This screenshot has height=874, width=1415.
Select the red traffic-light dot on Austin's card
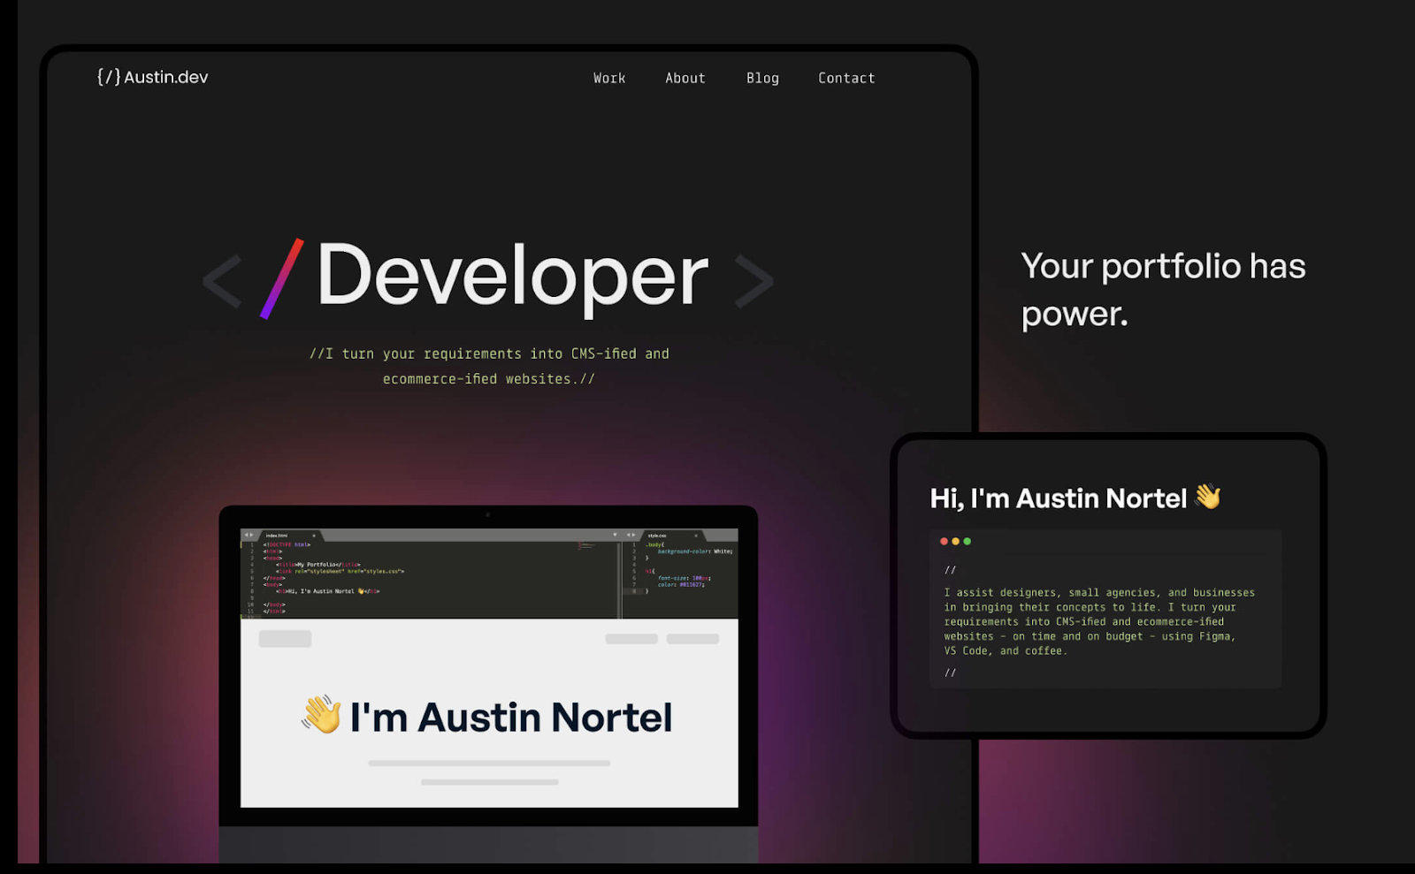click(943, 541)
